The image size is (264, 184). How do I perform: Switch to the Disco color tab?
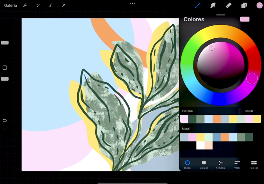pyautogui.click(x=187, y=165)
